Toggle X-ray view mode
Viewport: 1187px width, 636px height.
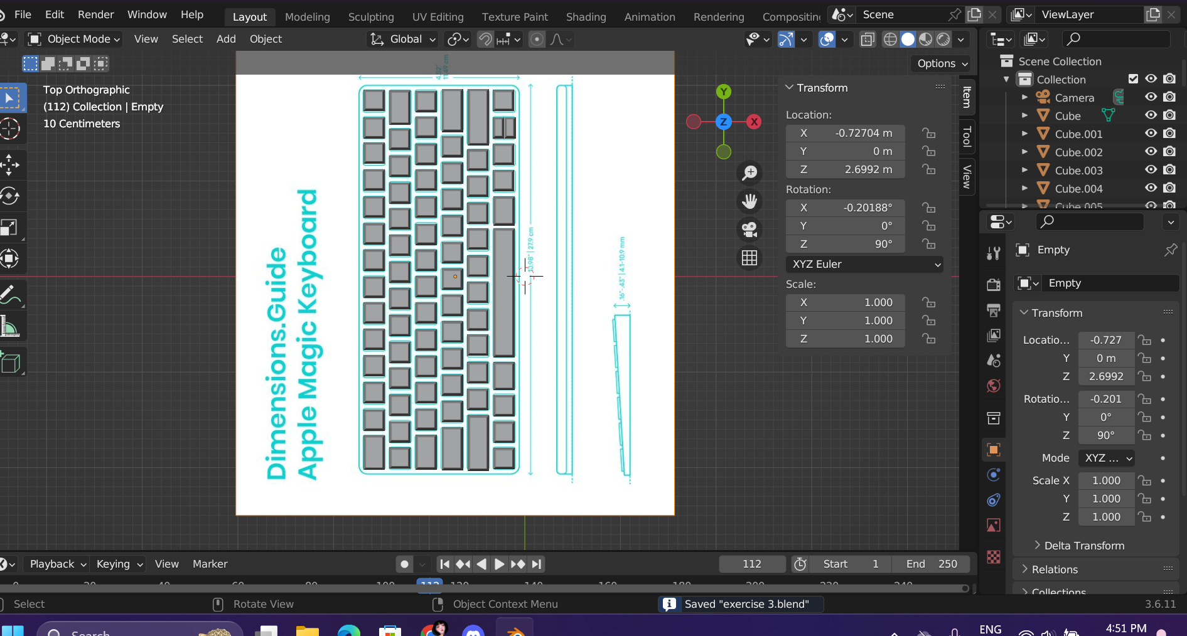point(867,40)
